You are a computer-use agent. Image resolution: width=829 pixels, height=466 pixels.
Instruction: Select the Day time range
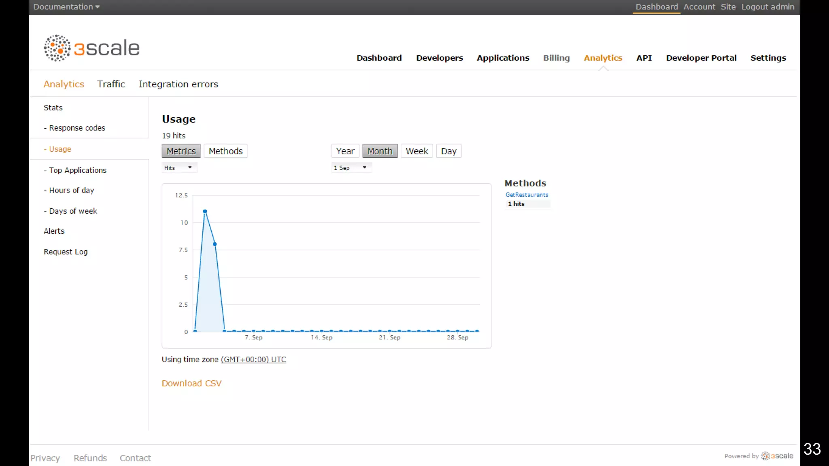click(449, 151)
